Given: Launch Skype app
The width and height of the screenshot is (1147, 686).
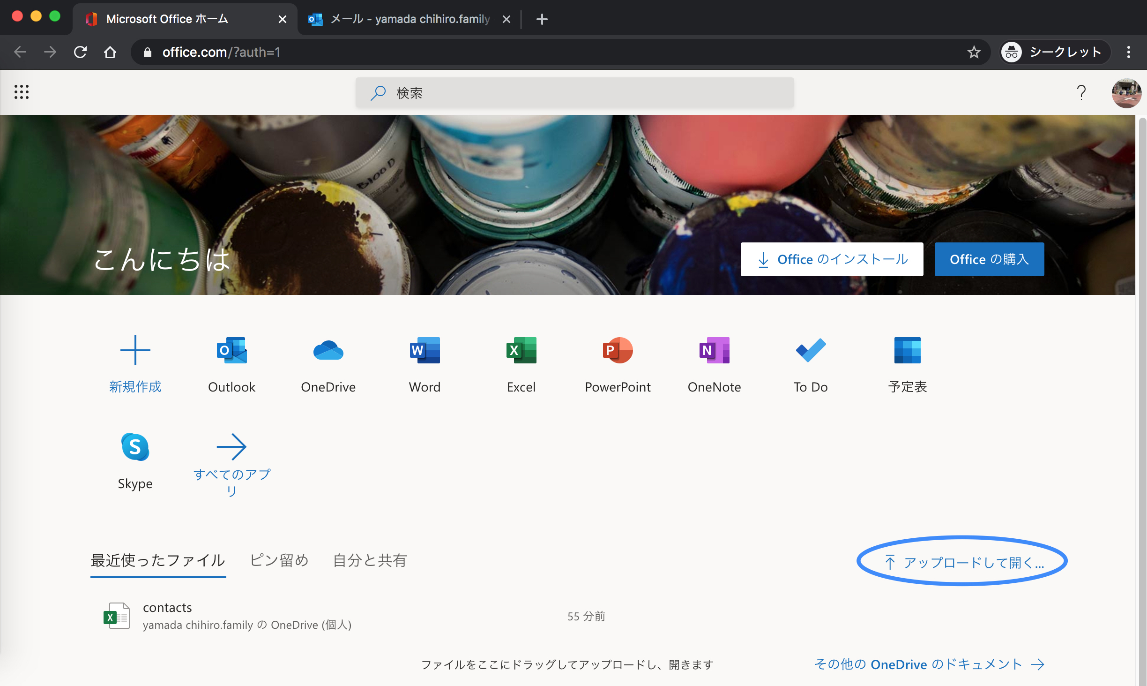Looking at the screenshot, I should pyautogui.click(x=135, y=447).
